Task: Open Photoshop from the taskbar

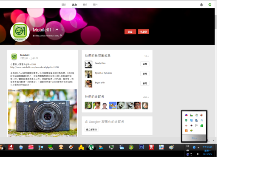Action: pos(141,147)
